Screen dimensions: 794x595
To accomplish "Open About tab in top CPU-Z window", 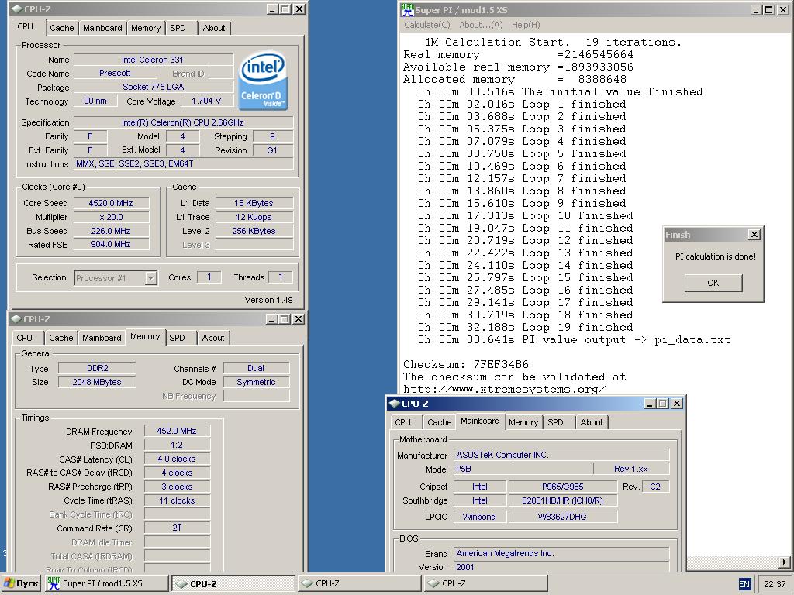I will [x=214, y=29].
